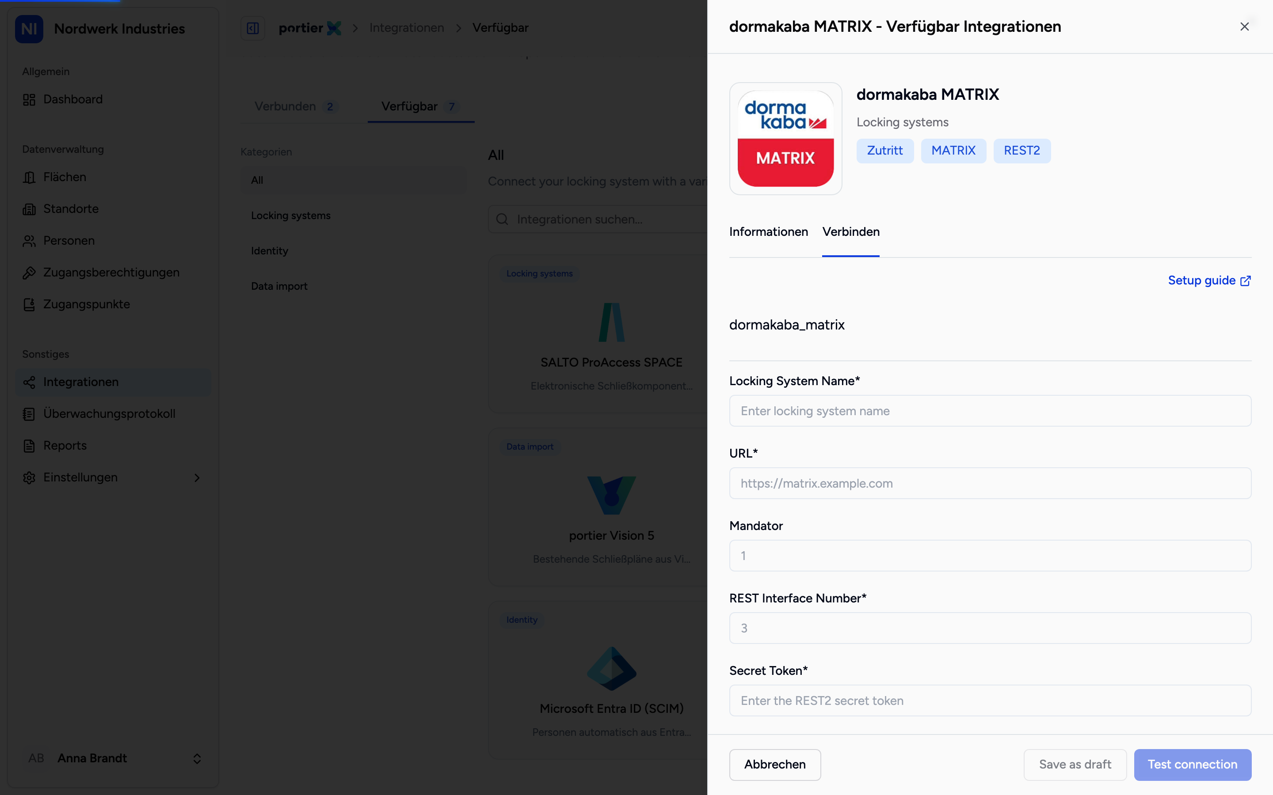Click the Microsoft Entra ID (SCIM) title
Viewport: 1273px width, 795px height.
click(x=611, y=709)
